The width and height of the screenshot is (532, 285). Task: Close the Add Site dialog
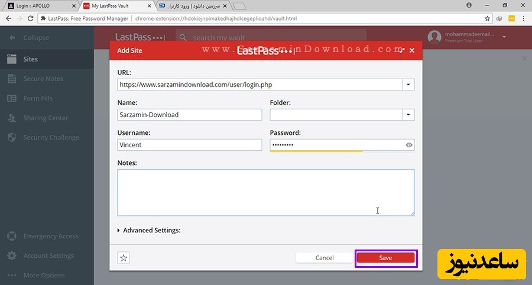pos(412,51)
